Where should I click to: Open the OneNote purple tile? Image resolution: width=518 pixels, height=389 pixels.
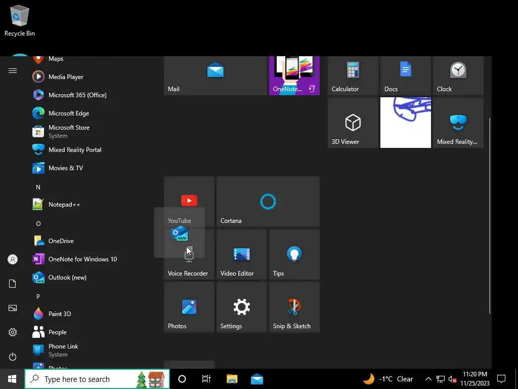pos(294,76)
